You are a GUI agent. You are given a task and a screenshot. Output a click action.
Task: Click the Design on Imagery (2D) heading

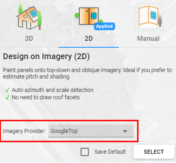click(x=46, y=56)
